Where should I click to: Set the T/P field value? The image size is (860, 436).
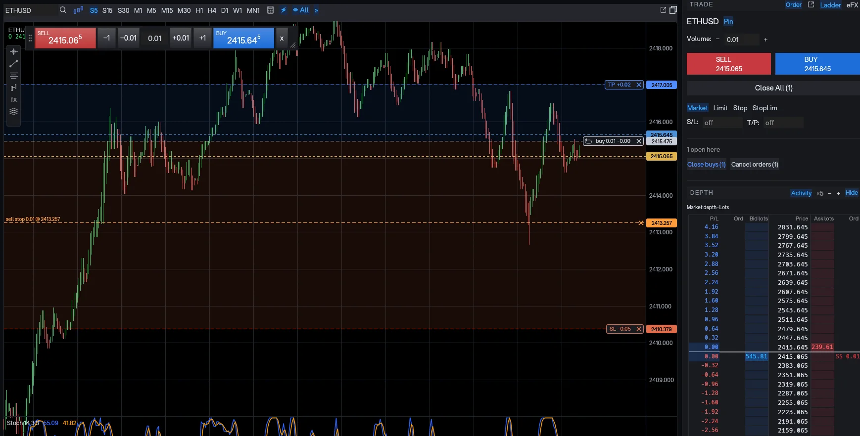click(783, 123)
